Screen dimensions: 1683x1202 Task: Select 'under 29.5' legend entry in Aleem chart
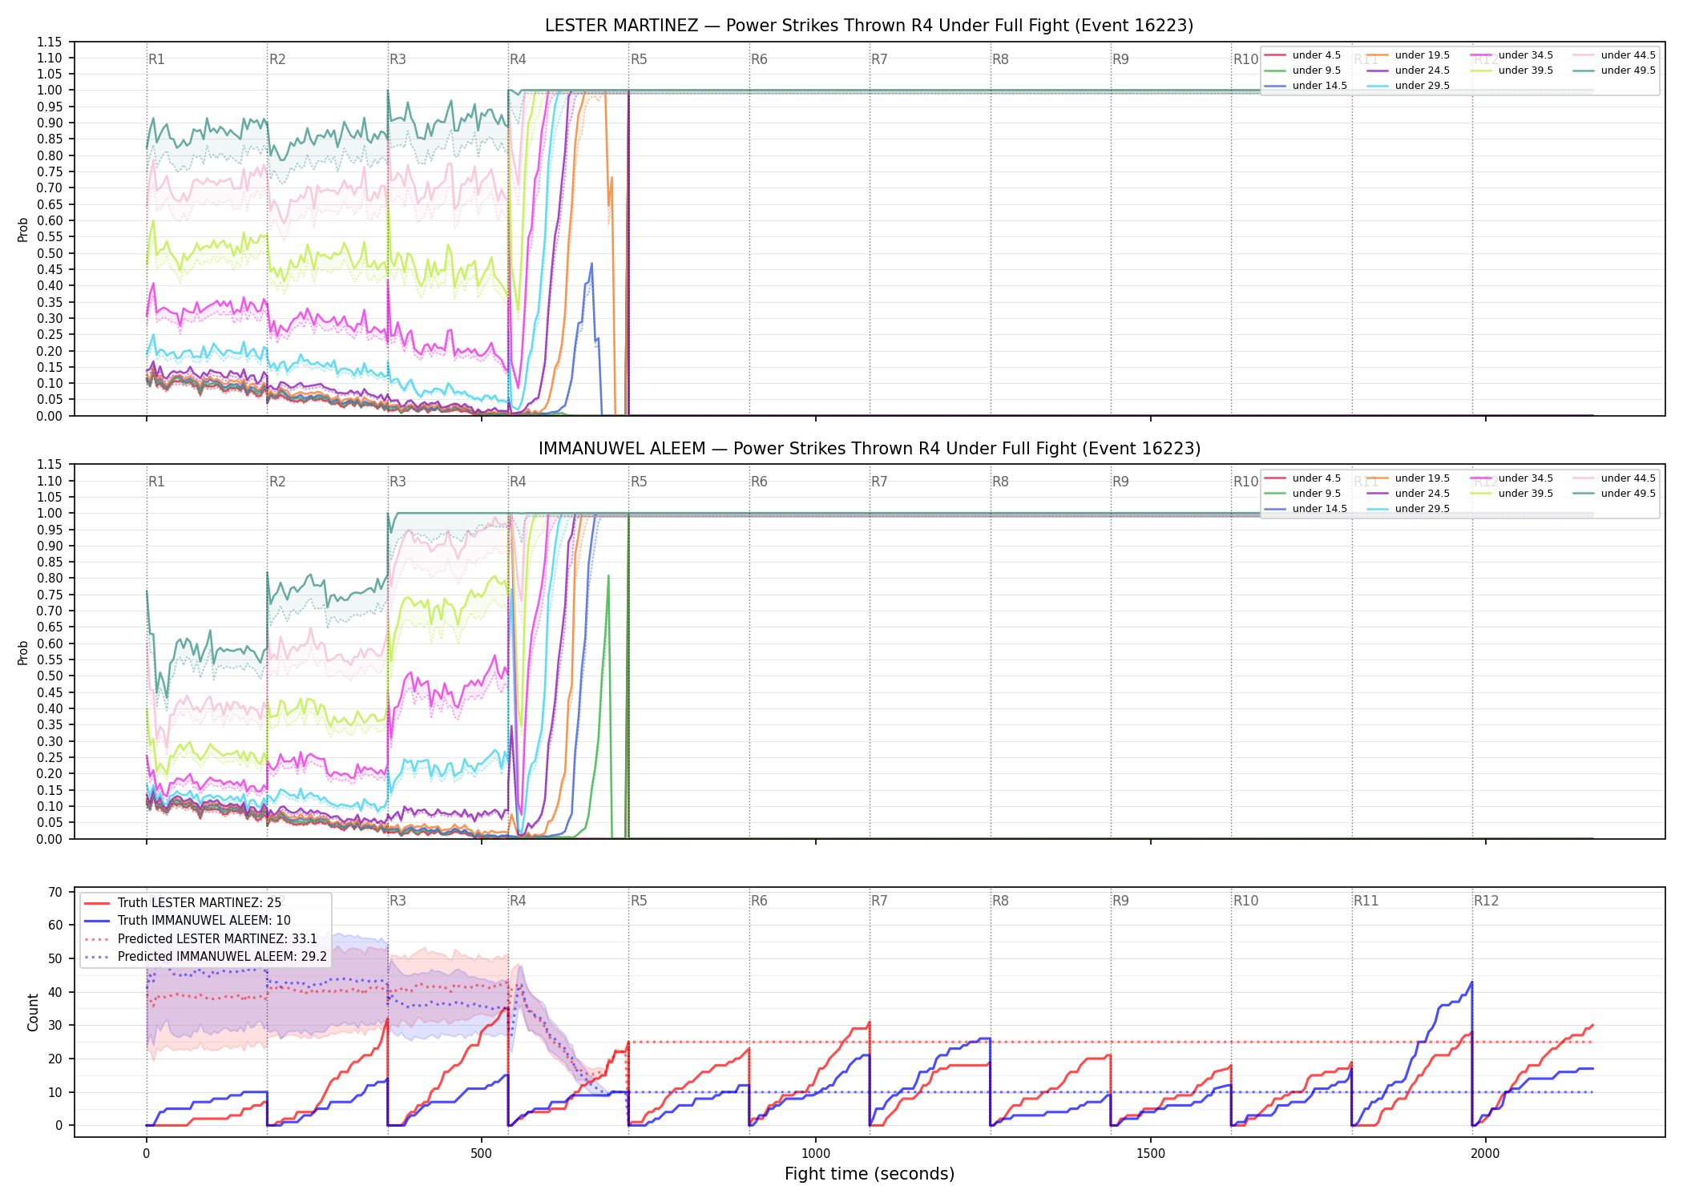[1409, 509]
